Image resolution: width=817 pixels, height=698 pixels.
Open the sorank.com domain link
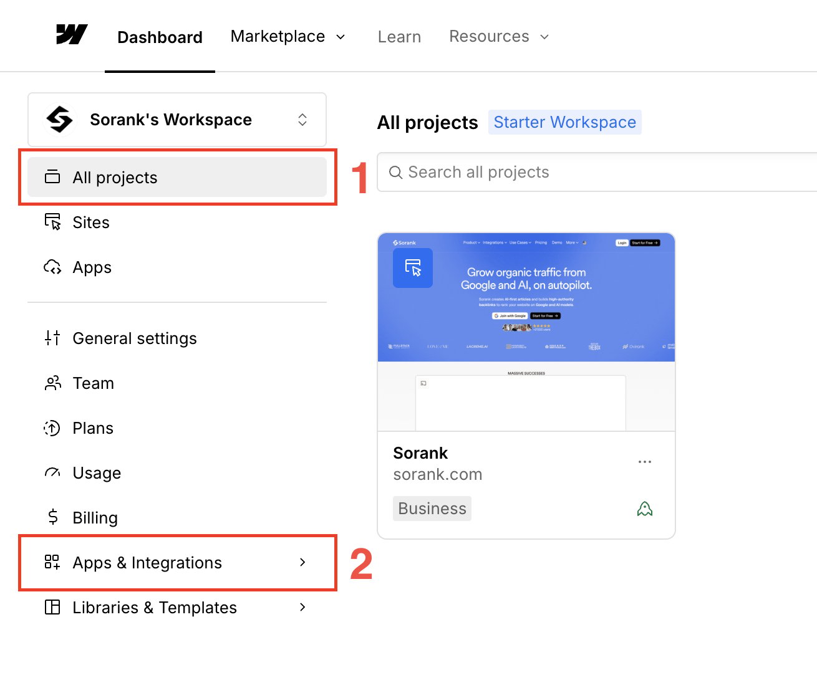tap(438, 474)
